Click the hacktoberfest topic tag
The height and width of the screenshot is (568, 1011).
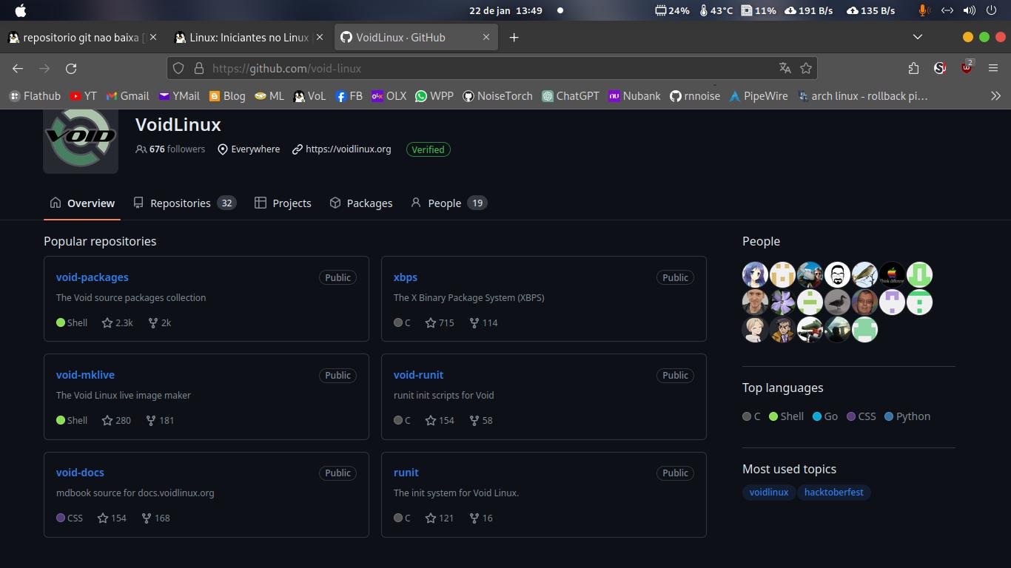(834, 492)
